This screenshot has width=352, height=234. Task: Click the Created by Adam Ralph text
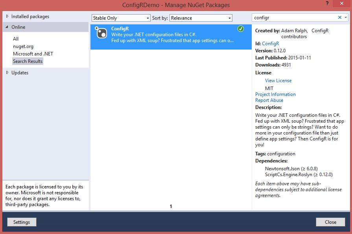click(x=282, y=31)
